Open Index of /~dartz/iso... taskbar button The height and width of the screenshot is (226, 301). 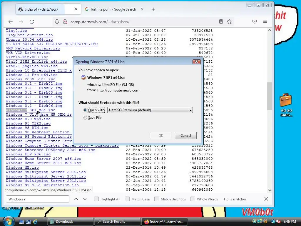tap(164, 222)
